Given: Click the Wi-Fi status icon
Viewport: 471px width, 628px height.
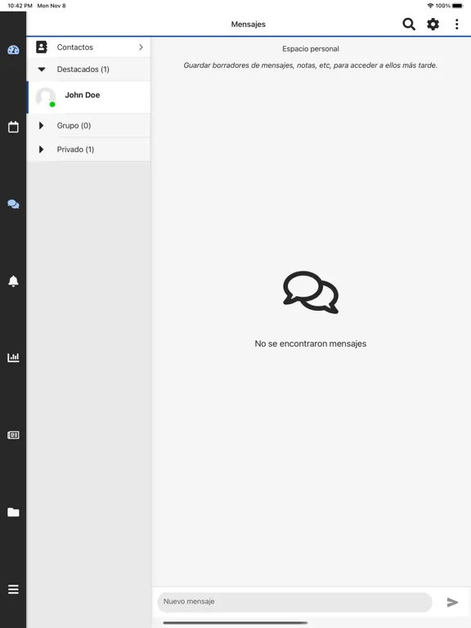Looking at the screenshot, I should click(x=431, y=6).
